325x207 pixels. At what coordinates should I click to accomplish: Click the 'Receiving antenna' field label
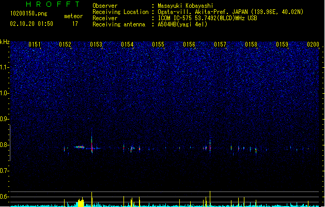pos(119,24)
